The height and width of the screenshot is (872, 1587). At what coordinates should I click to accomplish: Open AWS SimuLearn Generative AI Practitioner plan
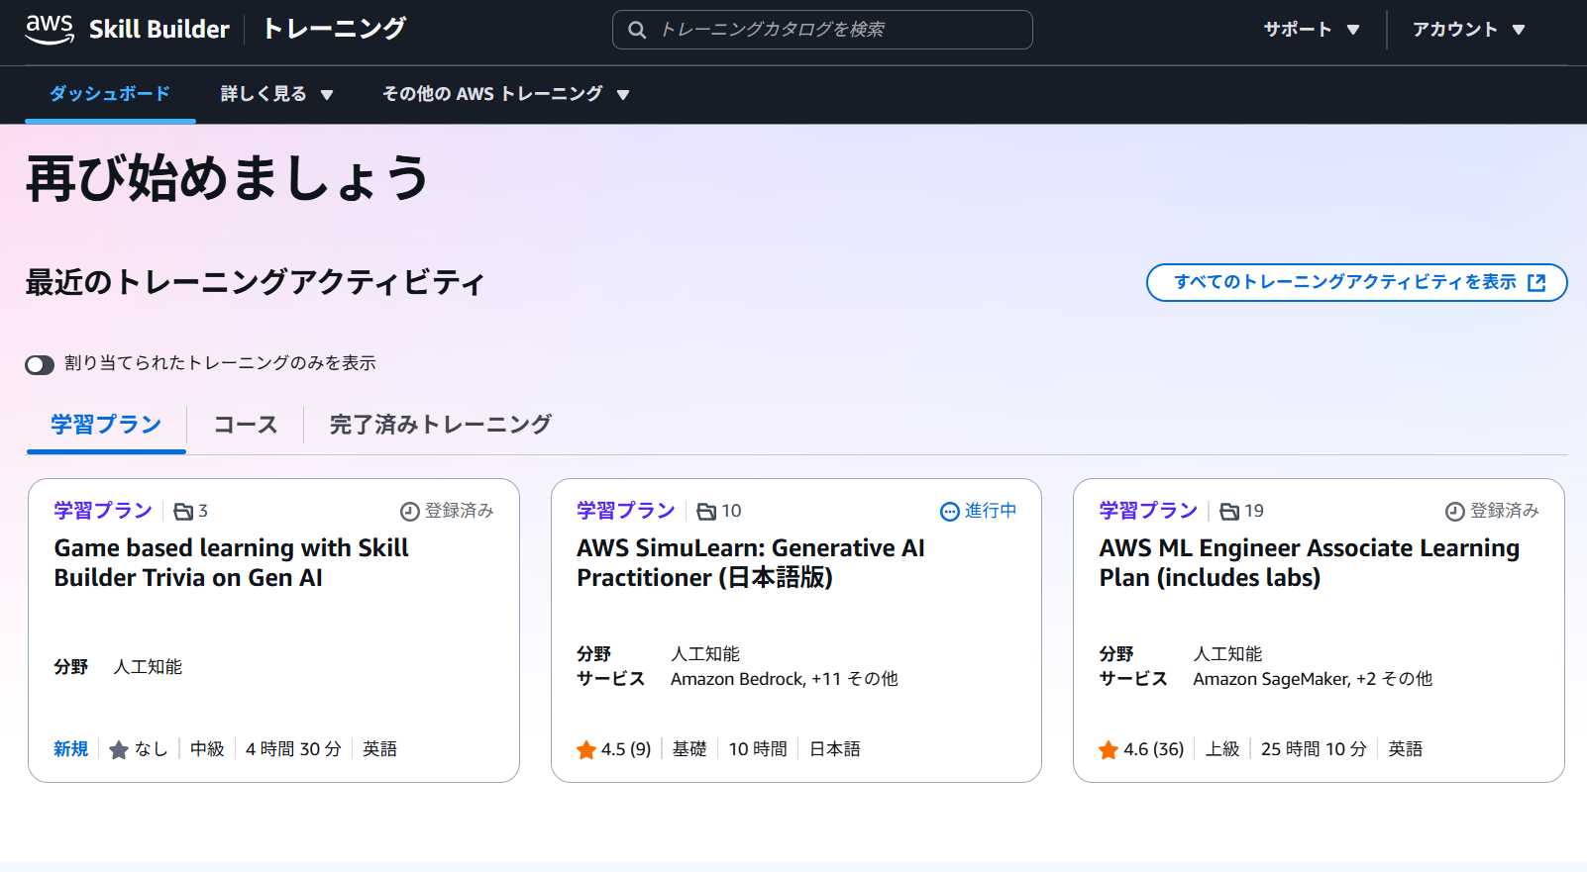click(750, 562)
